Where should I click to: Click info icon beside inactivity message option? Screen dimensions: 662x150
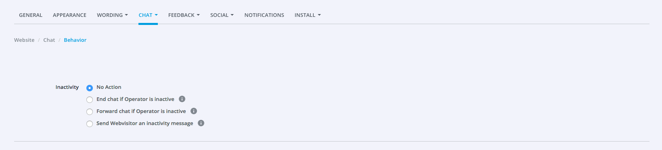(201, 123)
